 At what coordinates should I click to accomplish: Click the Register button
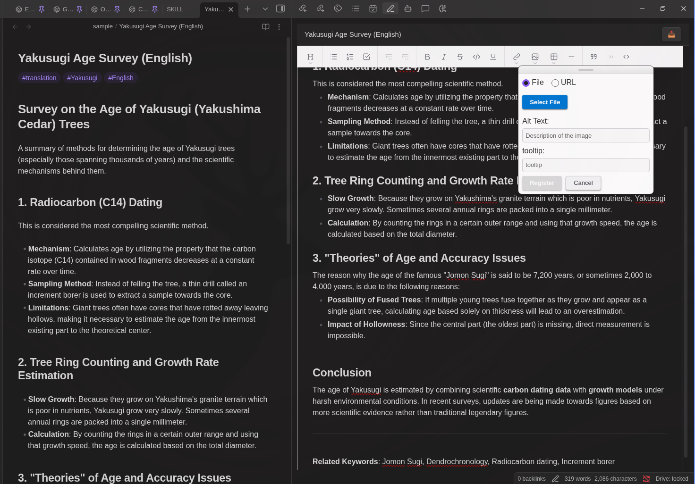click(542, 183)
